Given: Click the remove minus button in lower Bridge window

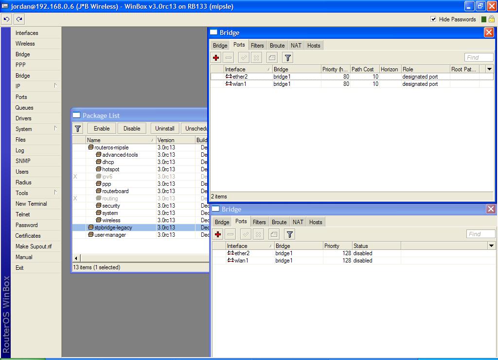Looking at the screenshot, I should click(x=230, y=234).
